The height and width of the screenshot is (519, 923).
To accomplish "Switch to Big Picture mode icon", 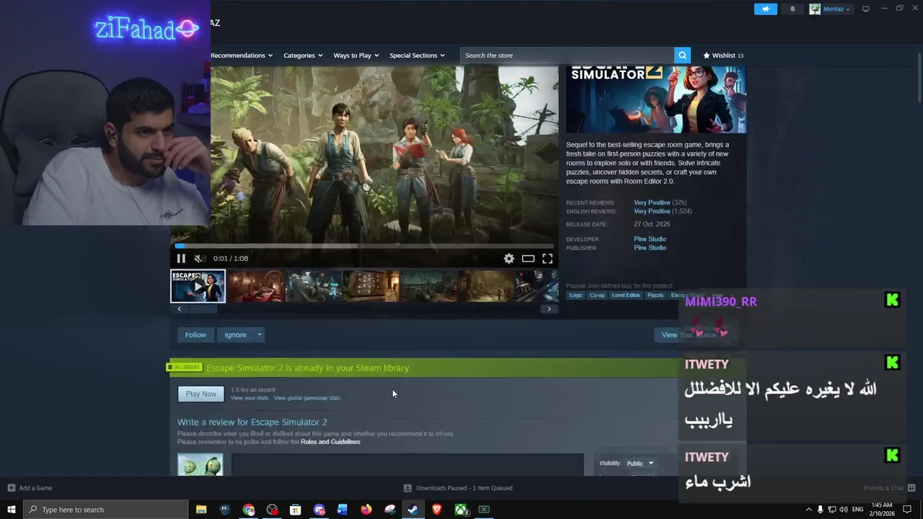I will (x=866, y=9).
